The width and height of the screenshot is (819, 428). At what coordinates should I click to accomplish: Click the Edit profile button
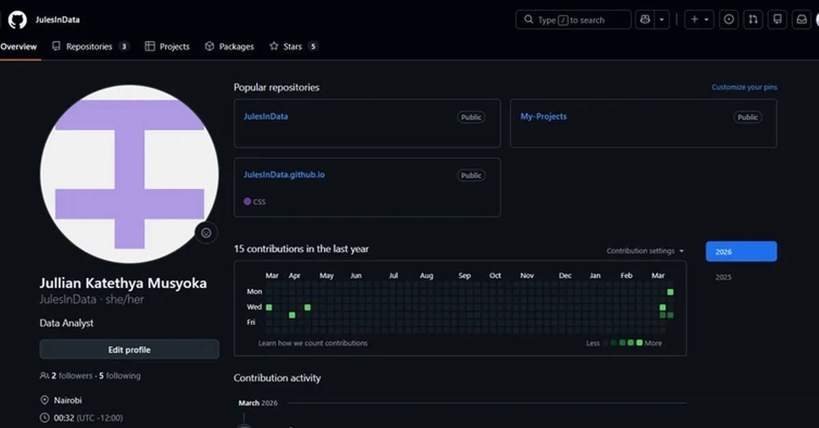point(129,350)
